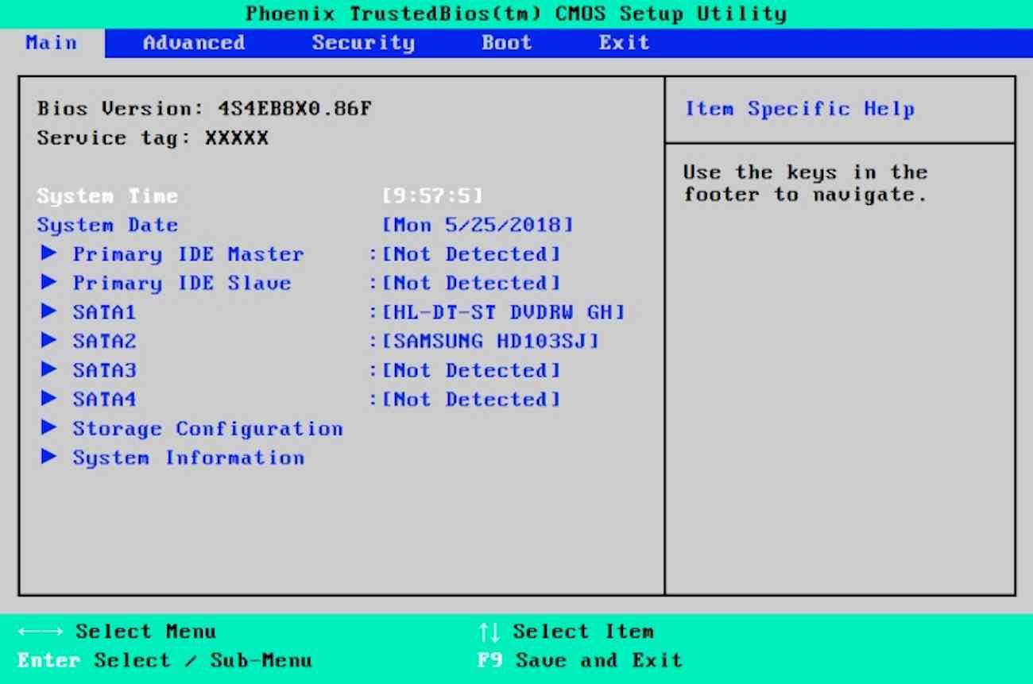Click the left-right arrows Select Menu hint
Image resolution: width=1033 pixels, height=684 pixels.
pos(117,632)
